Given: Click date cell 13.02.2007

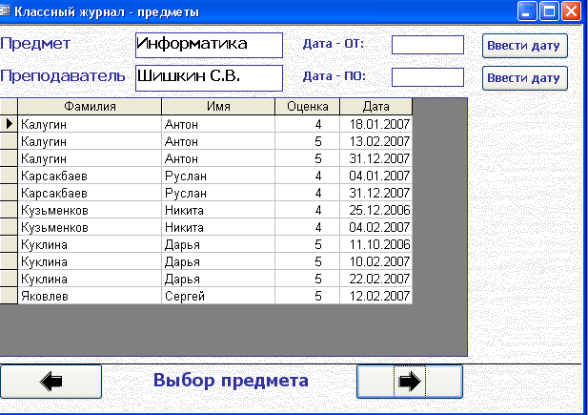Looking at the screenshot, I should 376,141.
